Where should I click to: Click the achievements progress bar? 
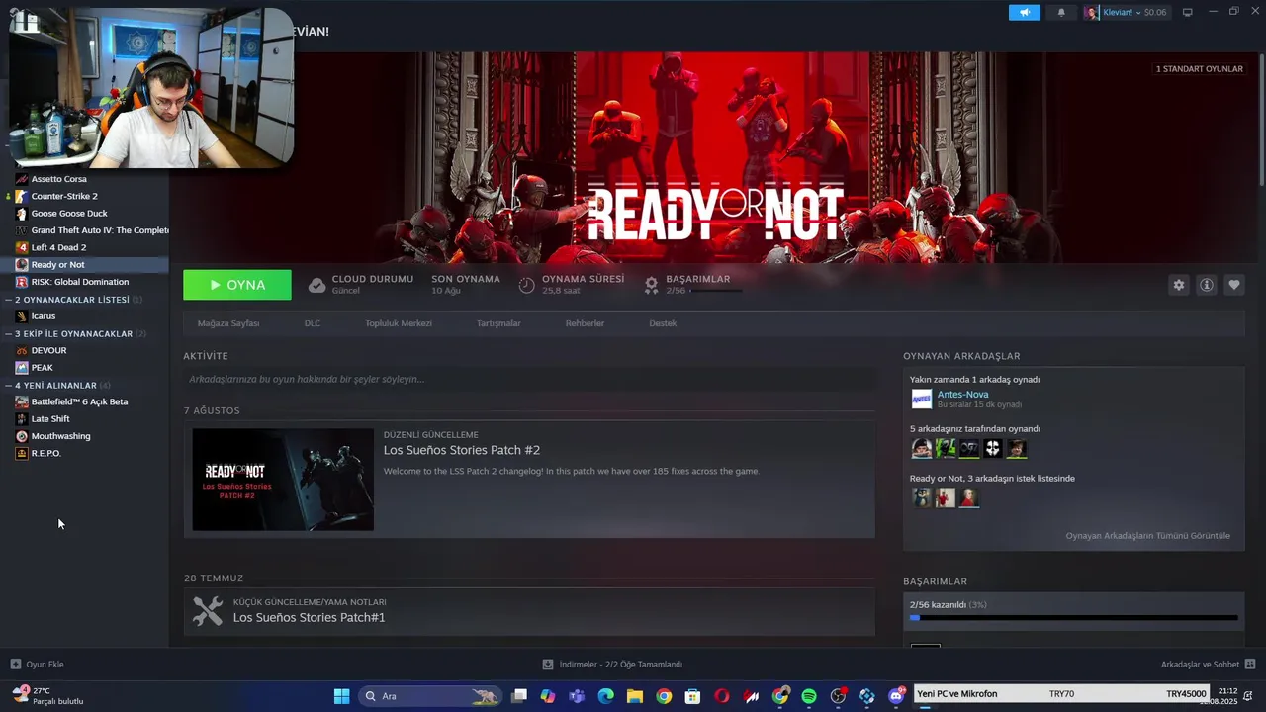(x=1073, y=618)
